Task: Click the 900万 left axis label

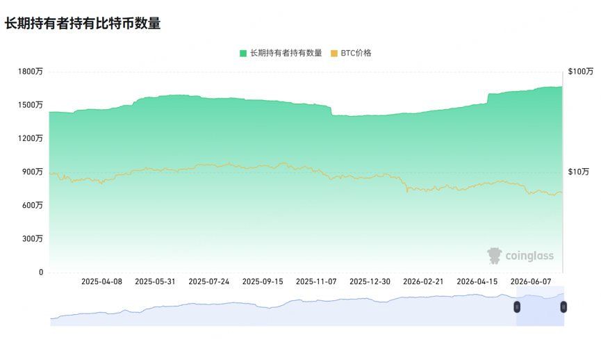Action: pyautogui.click(x=33, y=172)
